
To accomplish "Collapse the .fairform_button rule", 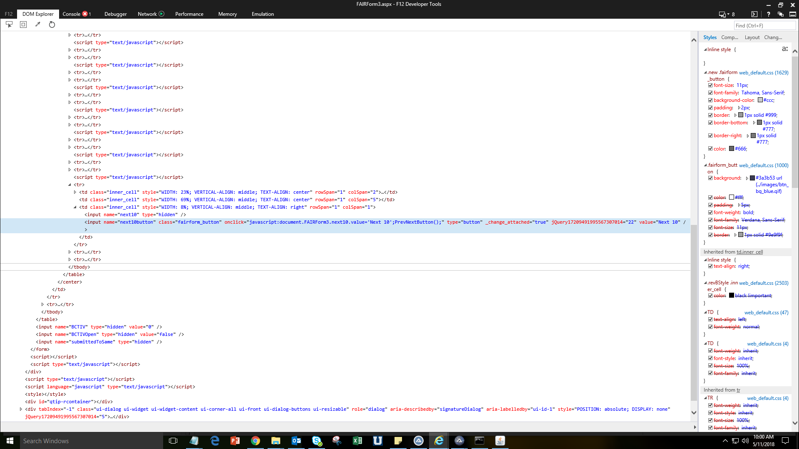I will [x=705, y=165].
